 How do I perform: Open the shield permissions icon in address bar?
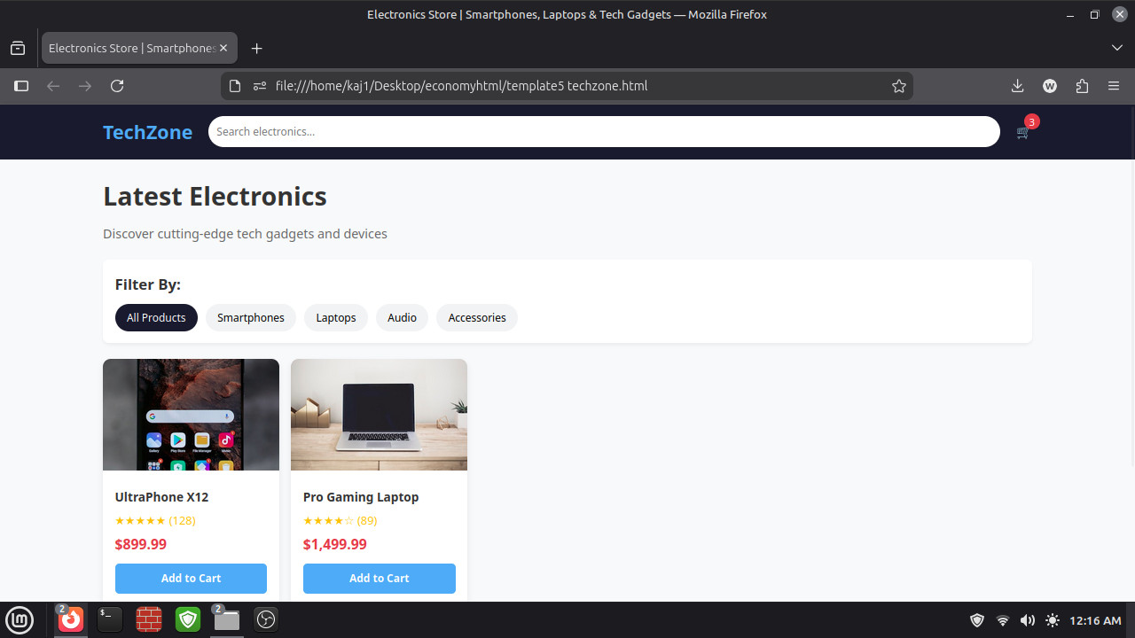tap(259, 86)
